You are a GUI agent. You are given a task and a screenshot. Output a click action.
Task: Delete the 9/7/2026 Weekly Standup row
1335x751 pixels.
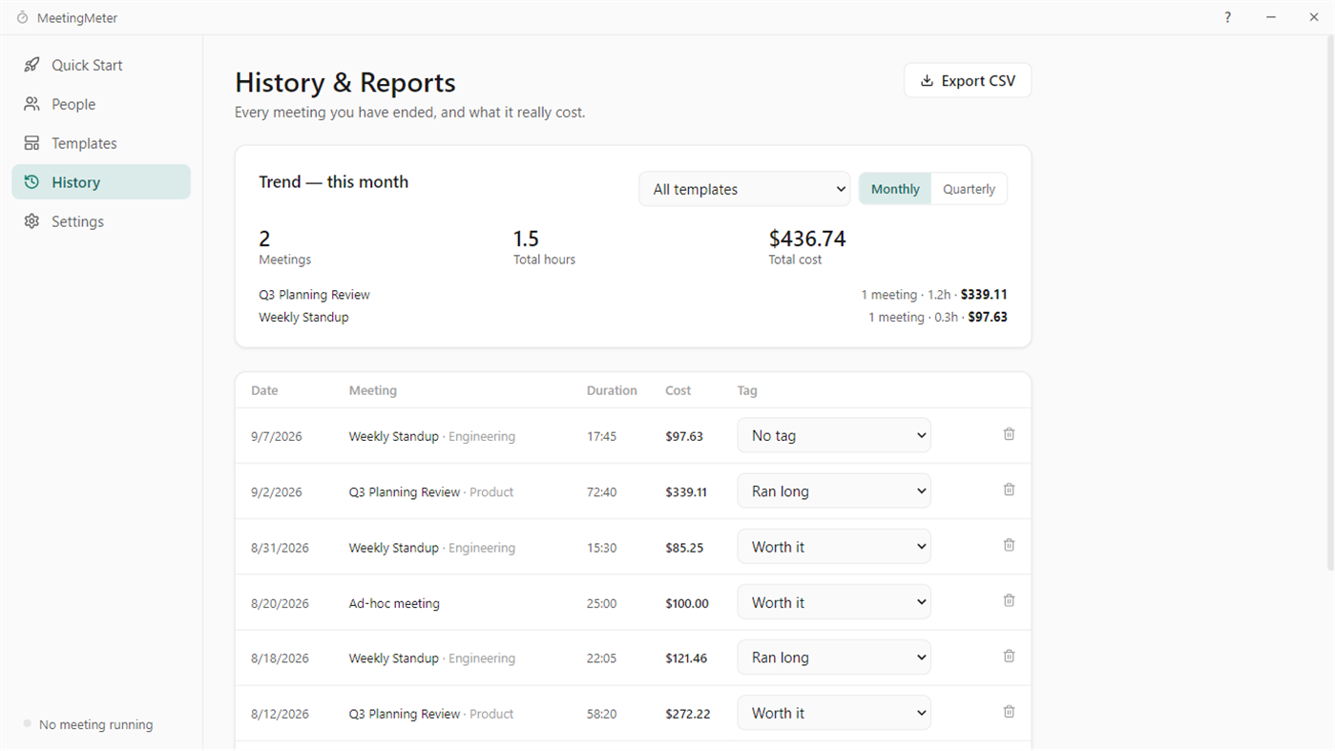(x=1009, y=434)
